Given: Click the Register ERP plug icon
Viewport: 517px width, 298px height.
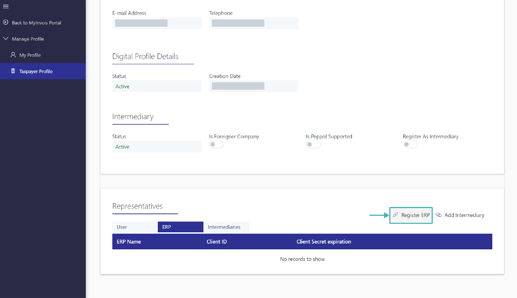Looking at the screenshot, I should [396, 215].
